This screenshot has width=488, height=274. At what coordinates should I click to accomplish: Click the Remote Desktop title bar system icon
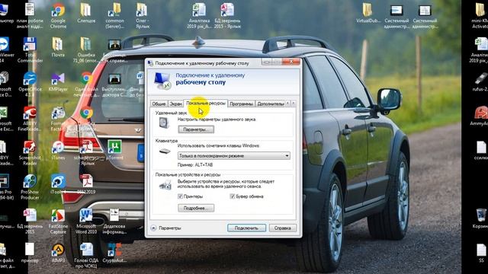coord(150,63)
